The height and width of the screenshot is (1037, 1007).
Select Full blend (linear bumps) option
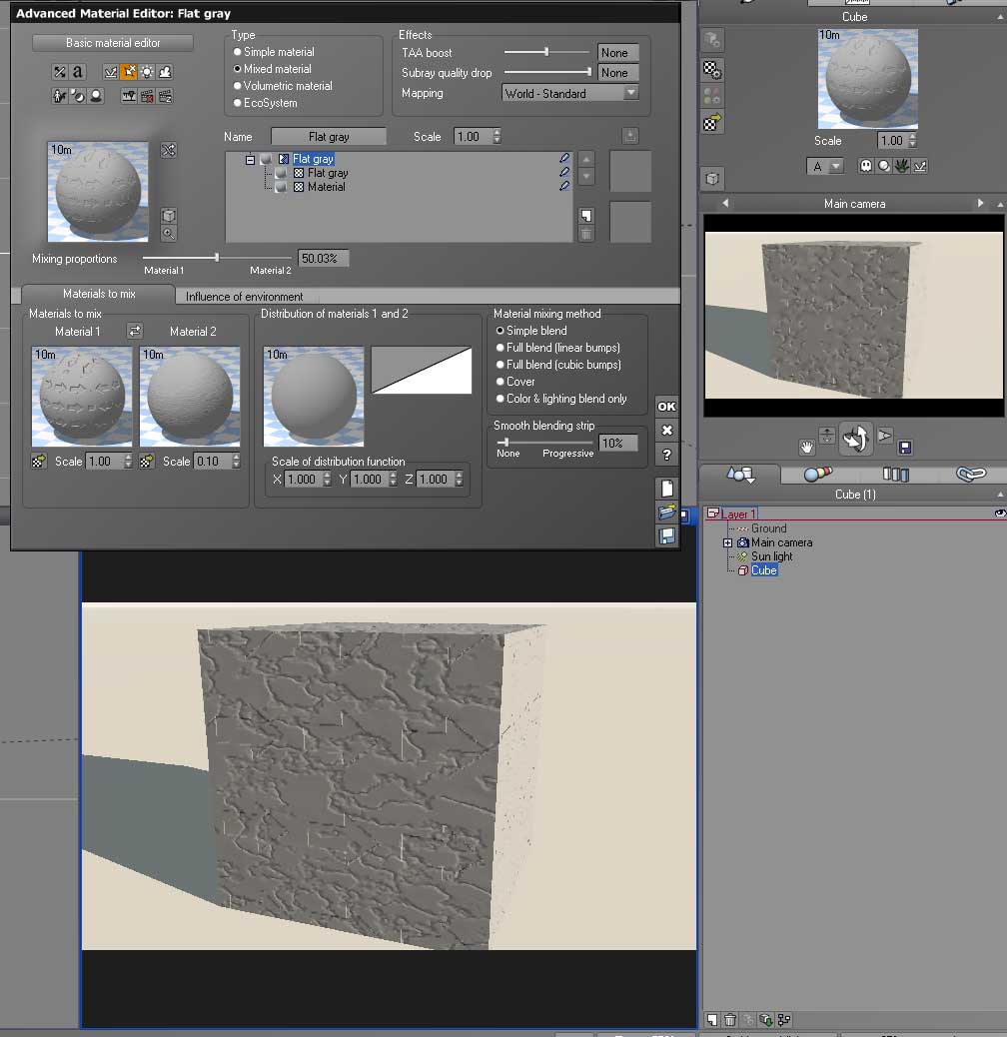click(x=501, y=348)
